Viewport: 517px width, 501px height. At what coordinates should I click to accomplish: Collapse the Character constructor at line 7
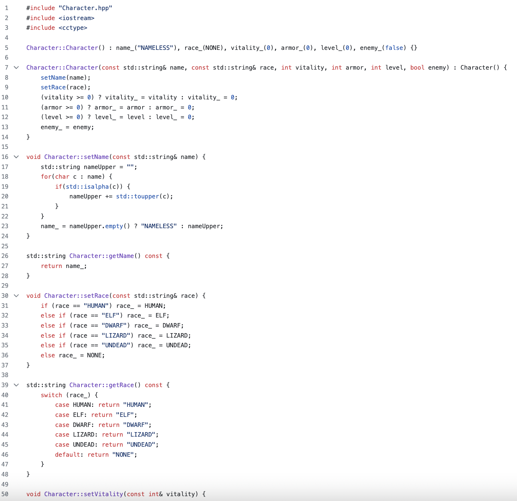point(16,68)
